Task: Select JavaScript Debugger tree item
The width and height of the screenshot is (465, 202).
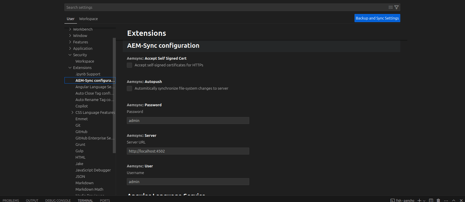Action: (93, 170)
